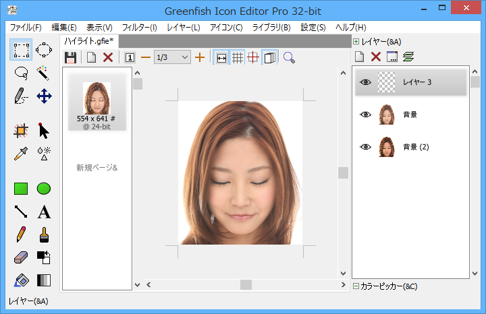Image resolution: width=486 pixels, height=314 pixels.
Task: Click the Save floppy disk icon
Action: coord(70,57)
